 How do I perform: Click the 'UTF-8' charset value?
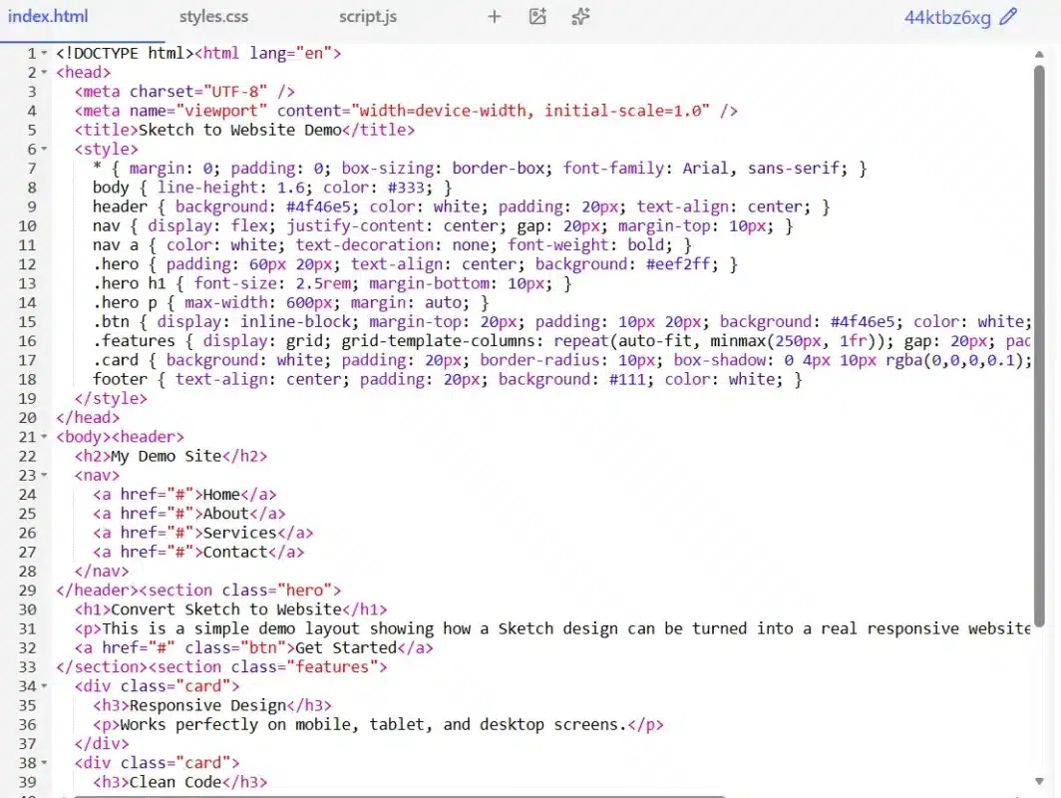click(x=235, y=92)
